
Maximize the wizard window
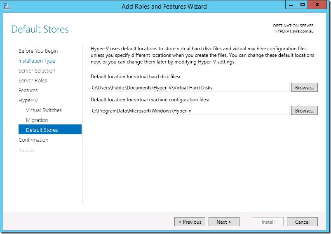pyautogui.click(x=302, y=5)
